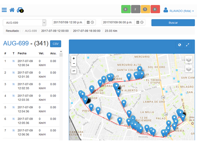Click the N type marker in row 4
197x147 pixels.
(x=14, y=96)
